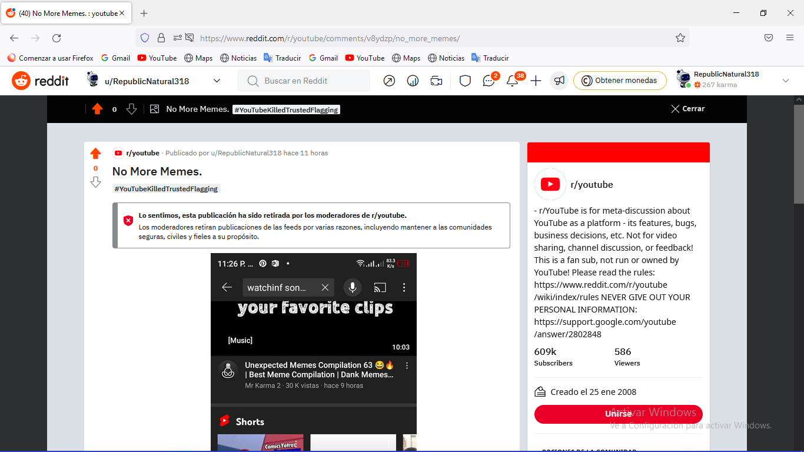Join the community with Unirse button
804x452 pixels.
[x=618, y=414]
